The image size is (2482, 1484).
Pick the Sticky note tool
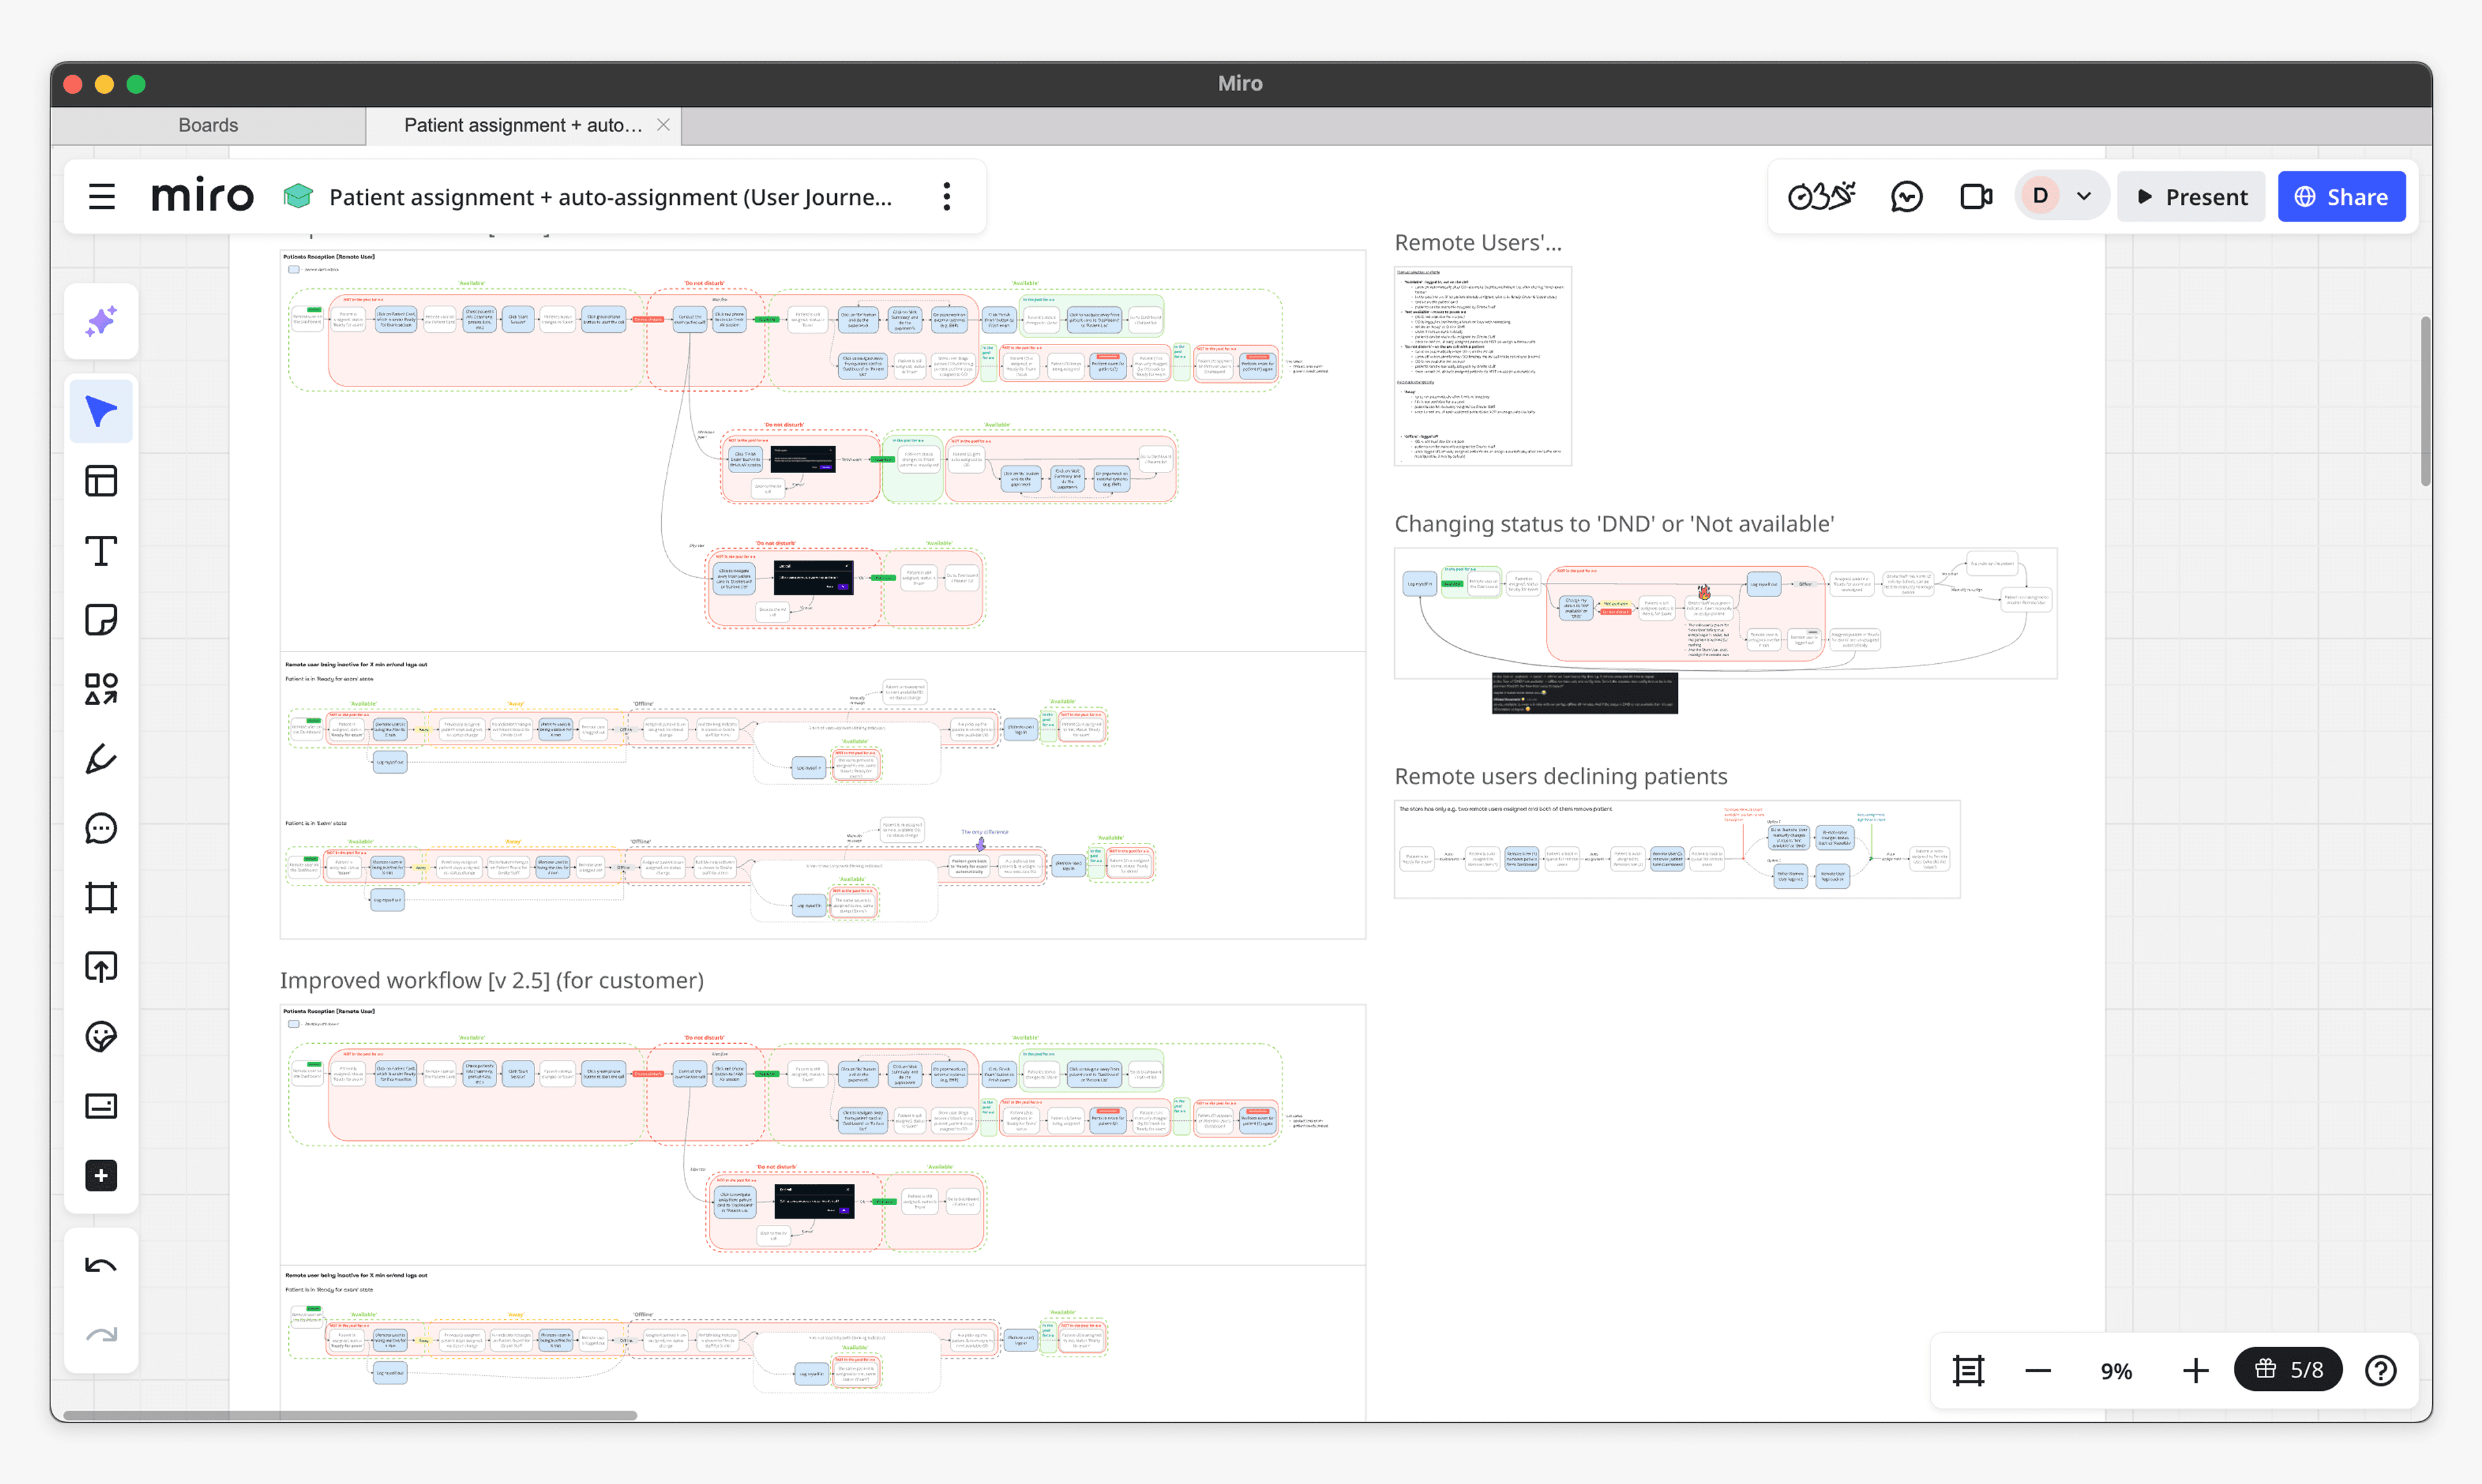tap(101, 620)
